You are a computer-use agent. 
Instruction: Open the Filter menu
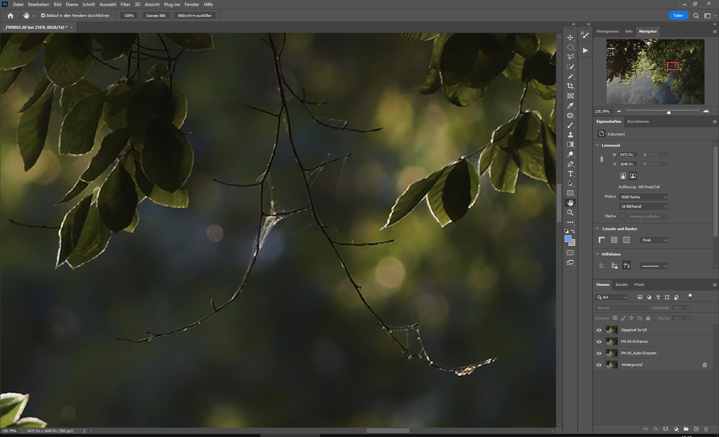tap(125, 4)
